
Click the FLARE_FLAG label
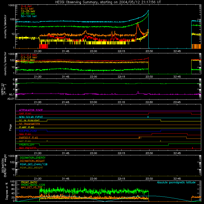27,127
